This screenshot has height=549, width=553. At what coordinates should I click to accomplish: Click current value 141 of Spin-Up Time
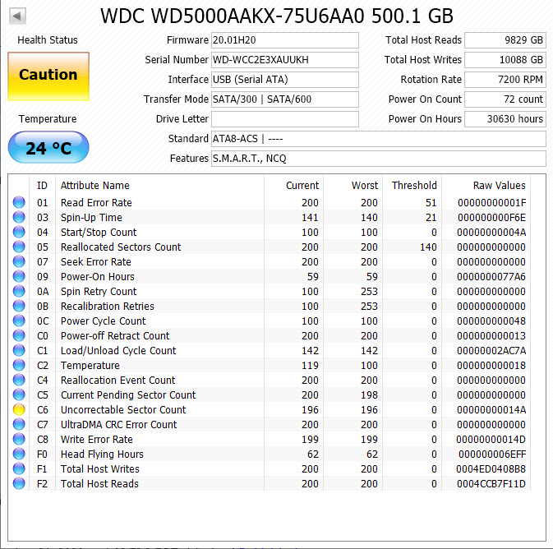click(x=310, y=217)
